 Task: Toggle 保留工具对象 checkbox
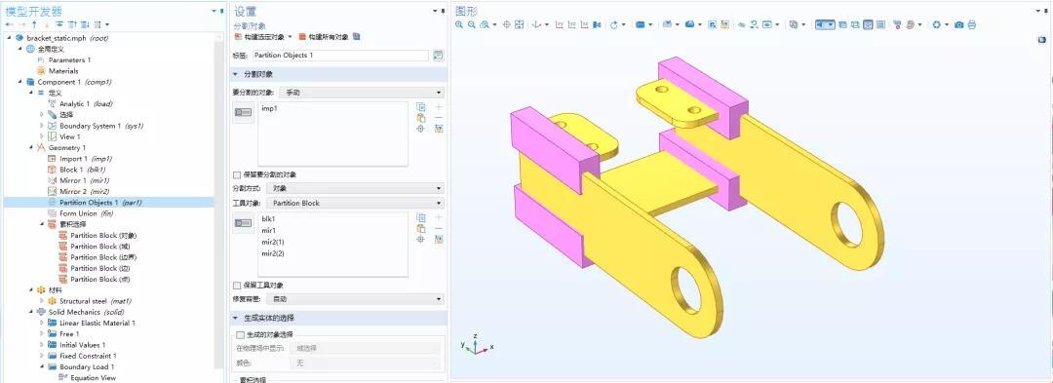click(x=236, y=286)
